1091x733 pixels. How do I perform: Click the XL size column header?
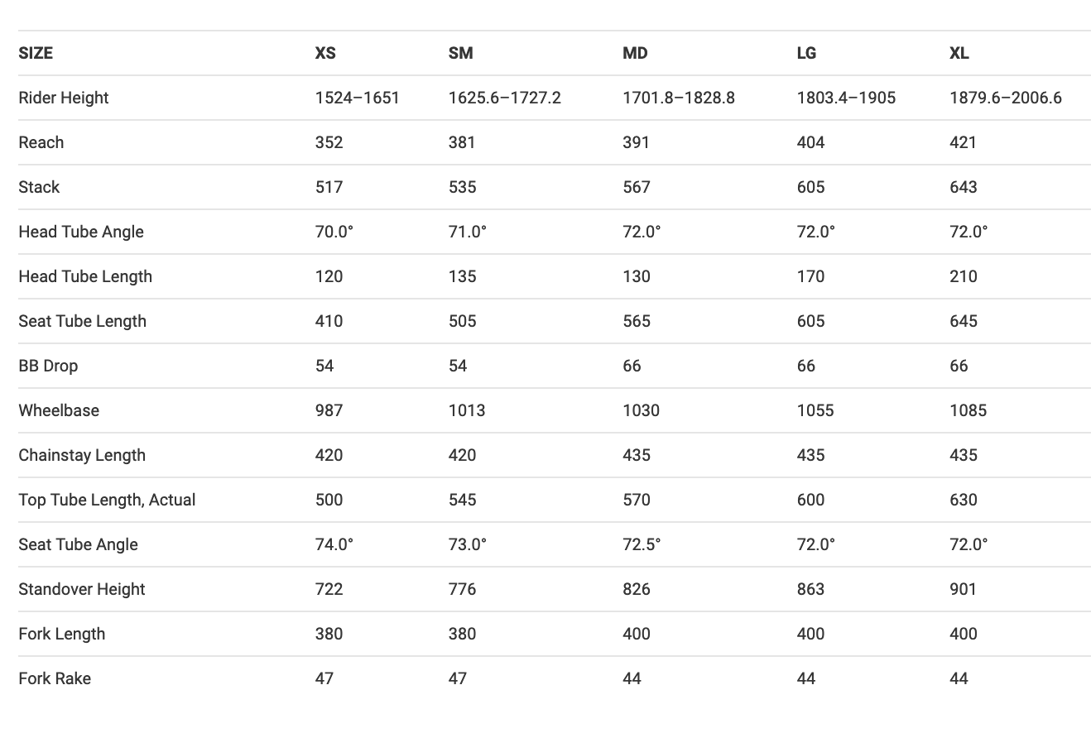pyautogui.click(x=959, y=53)
